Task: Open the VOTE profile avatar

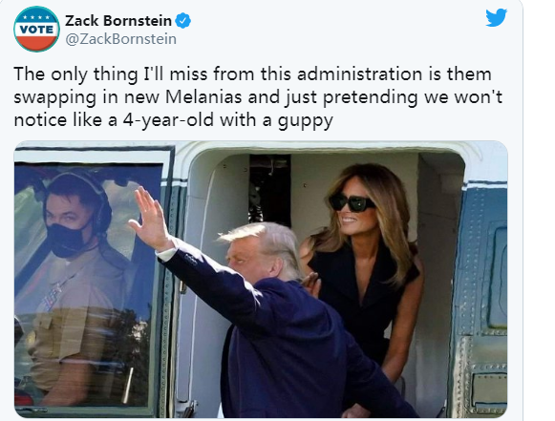Action: [x=36, y=29]
